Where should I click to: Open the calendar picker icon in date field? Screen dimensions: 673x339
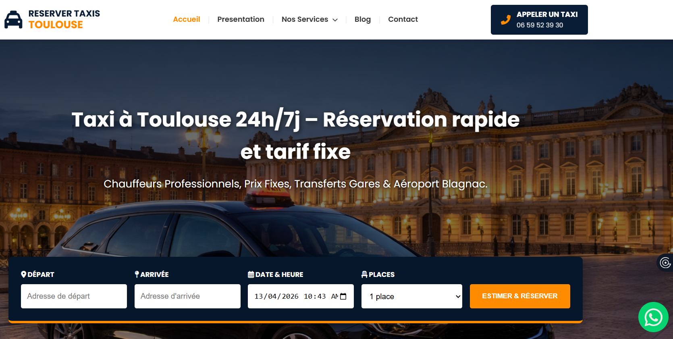343,296
